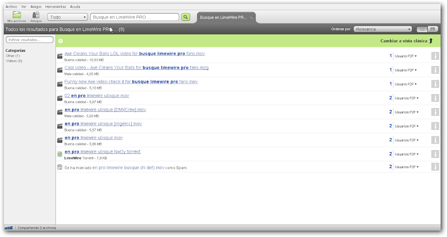Open the Archivo menu
Viewport: 447px width, 237px height.
click(11, 6)
